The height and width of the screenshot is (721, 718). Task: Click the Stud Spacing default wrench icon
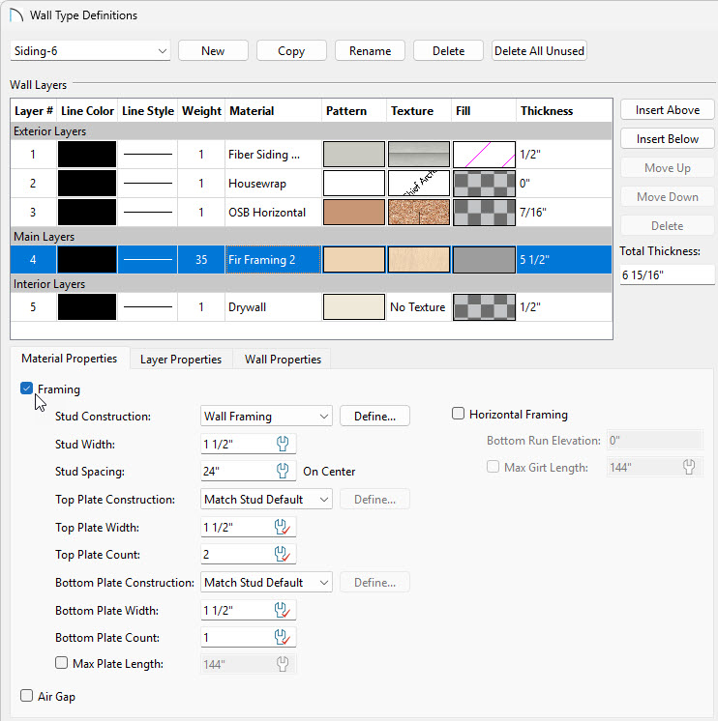(x=283, y=471)
